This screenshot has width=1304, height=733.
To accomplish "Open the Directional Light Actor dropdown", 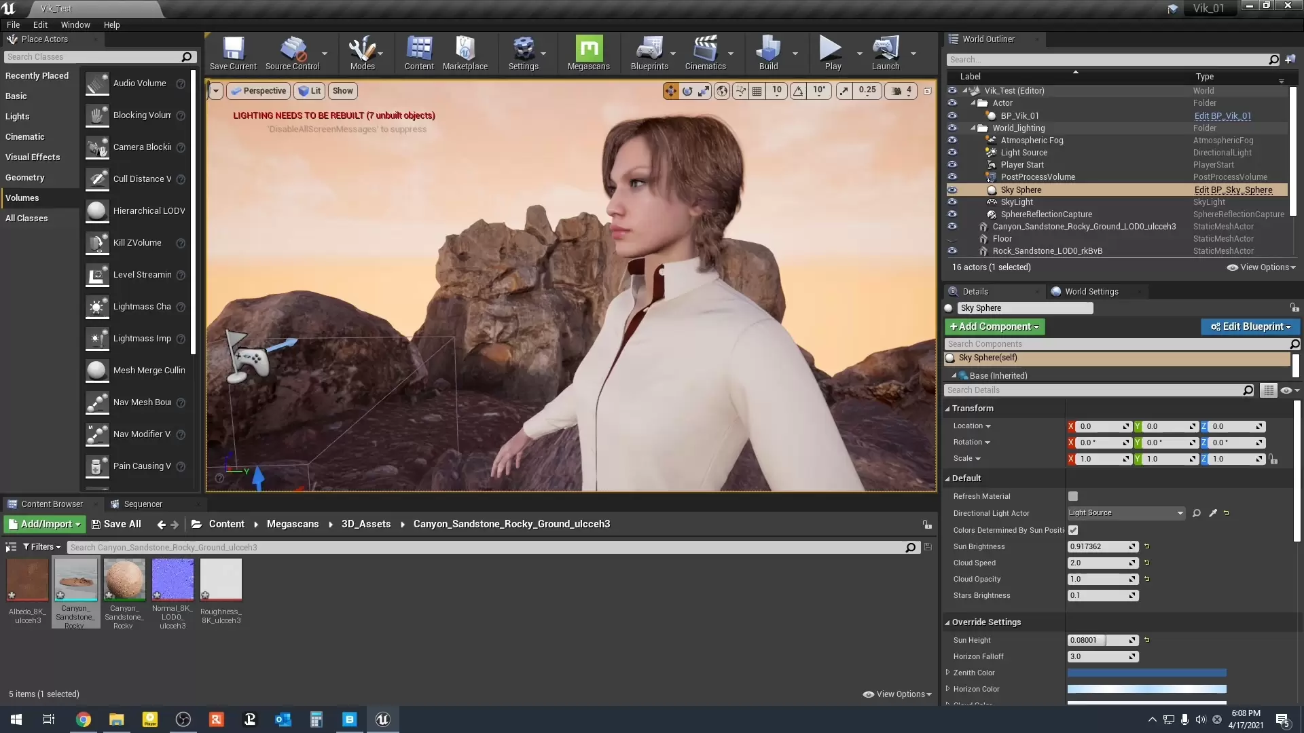I will (1125, 513).
